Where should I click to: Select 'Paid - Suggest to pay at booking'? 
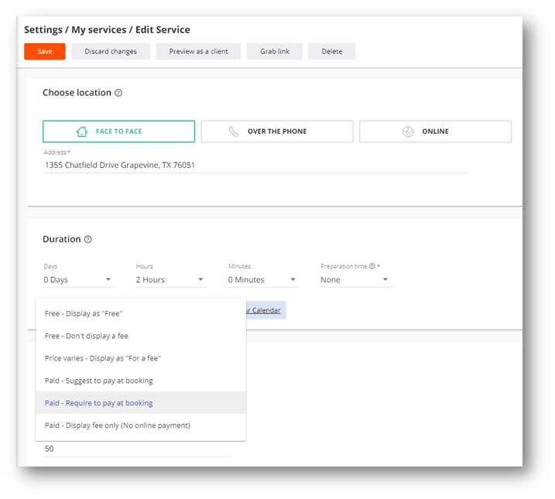[99, 381]
